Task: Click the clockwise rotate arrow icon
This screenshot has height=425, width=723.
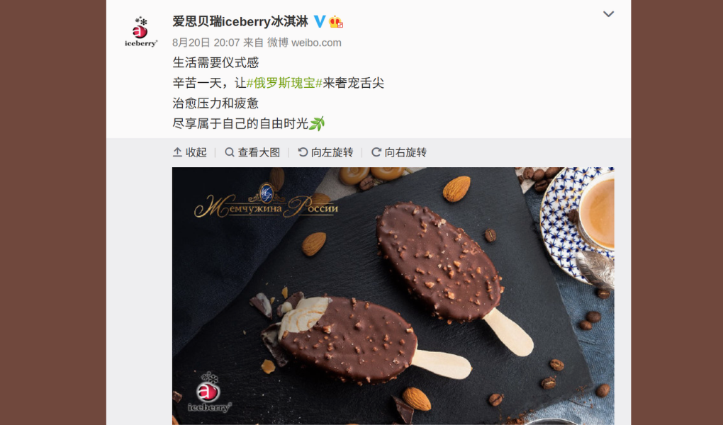Action: click(376, 152)
